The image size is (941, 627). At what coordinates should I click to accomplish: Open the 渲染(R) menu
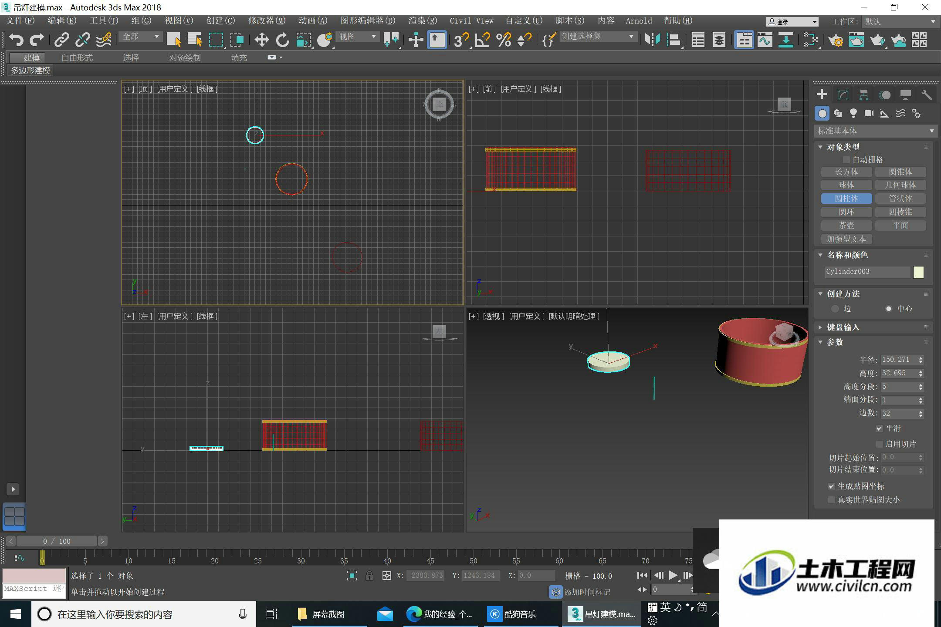[x=422, y=21]
